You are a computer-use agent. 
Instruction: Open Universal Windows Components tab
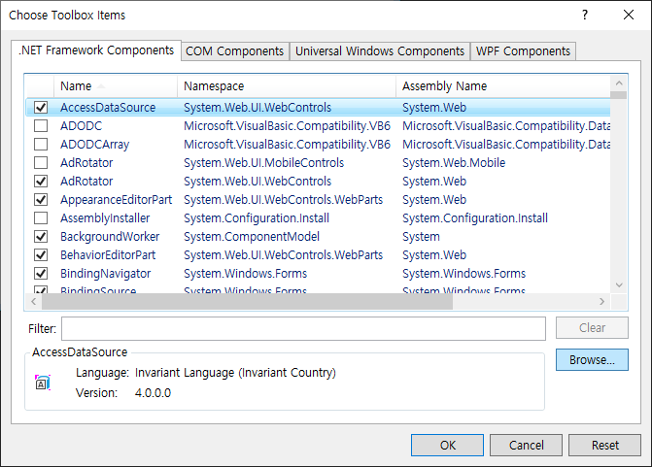[380, 51]
